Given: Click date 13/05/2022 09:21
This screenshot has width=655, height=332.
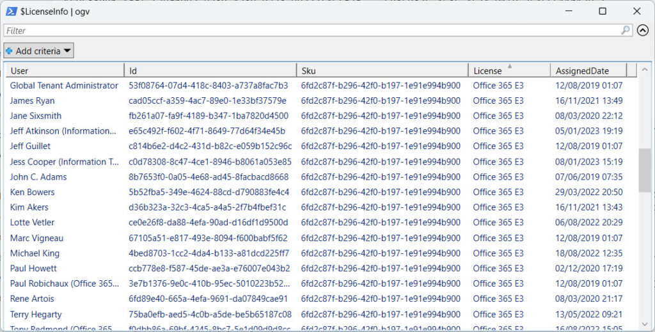Looking at the screenshot, I should (x=588, y=314).
